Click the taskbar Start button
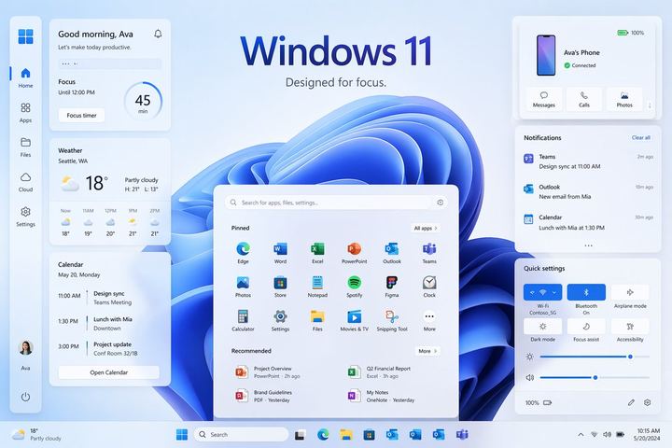 coord(182,434)
